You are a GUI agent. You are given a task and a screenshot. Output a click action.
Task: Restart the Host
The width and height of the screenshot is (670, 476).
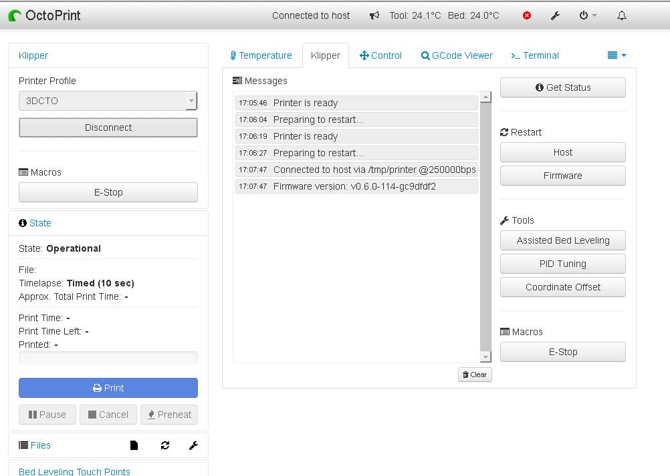pyautogui.click(x=563, y=152)
